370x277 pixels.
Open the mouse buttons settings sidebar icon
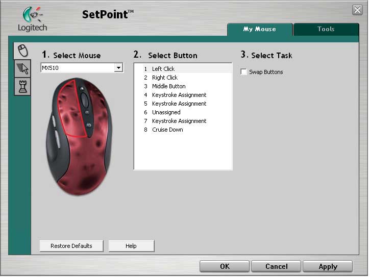(x=22, y=51)
